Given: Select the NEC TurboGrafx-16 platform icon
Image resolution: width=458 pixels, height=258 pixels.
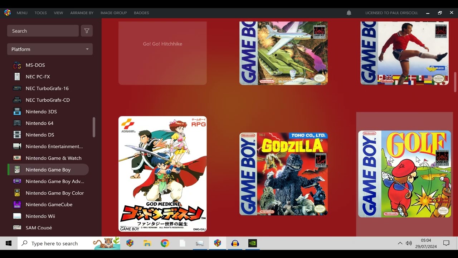Looking at the screenshot, I should pos(17,88).
